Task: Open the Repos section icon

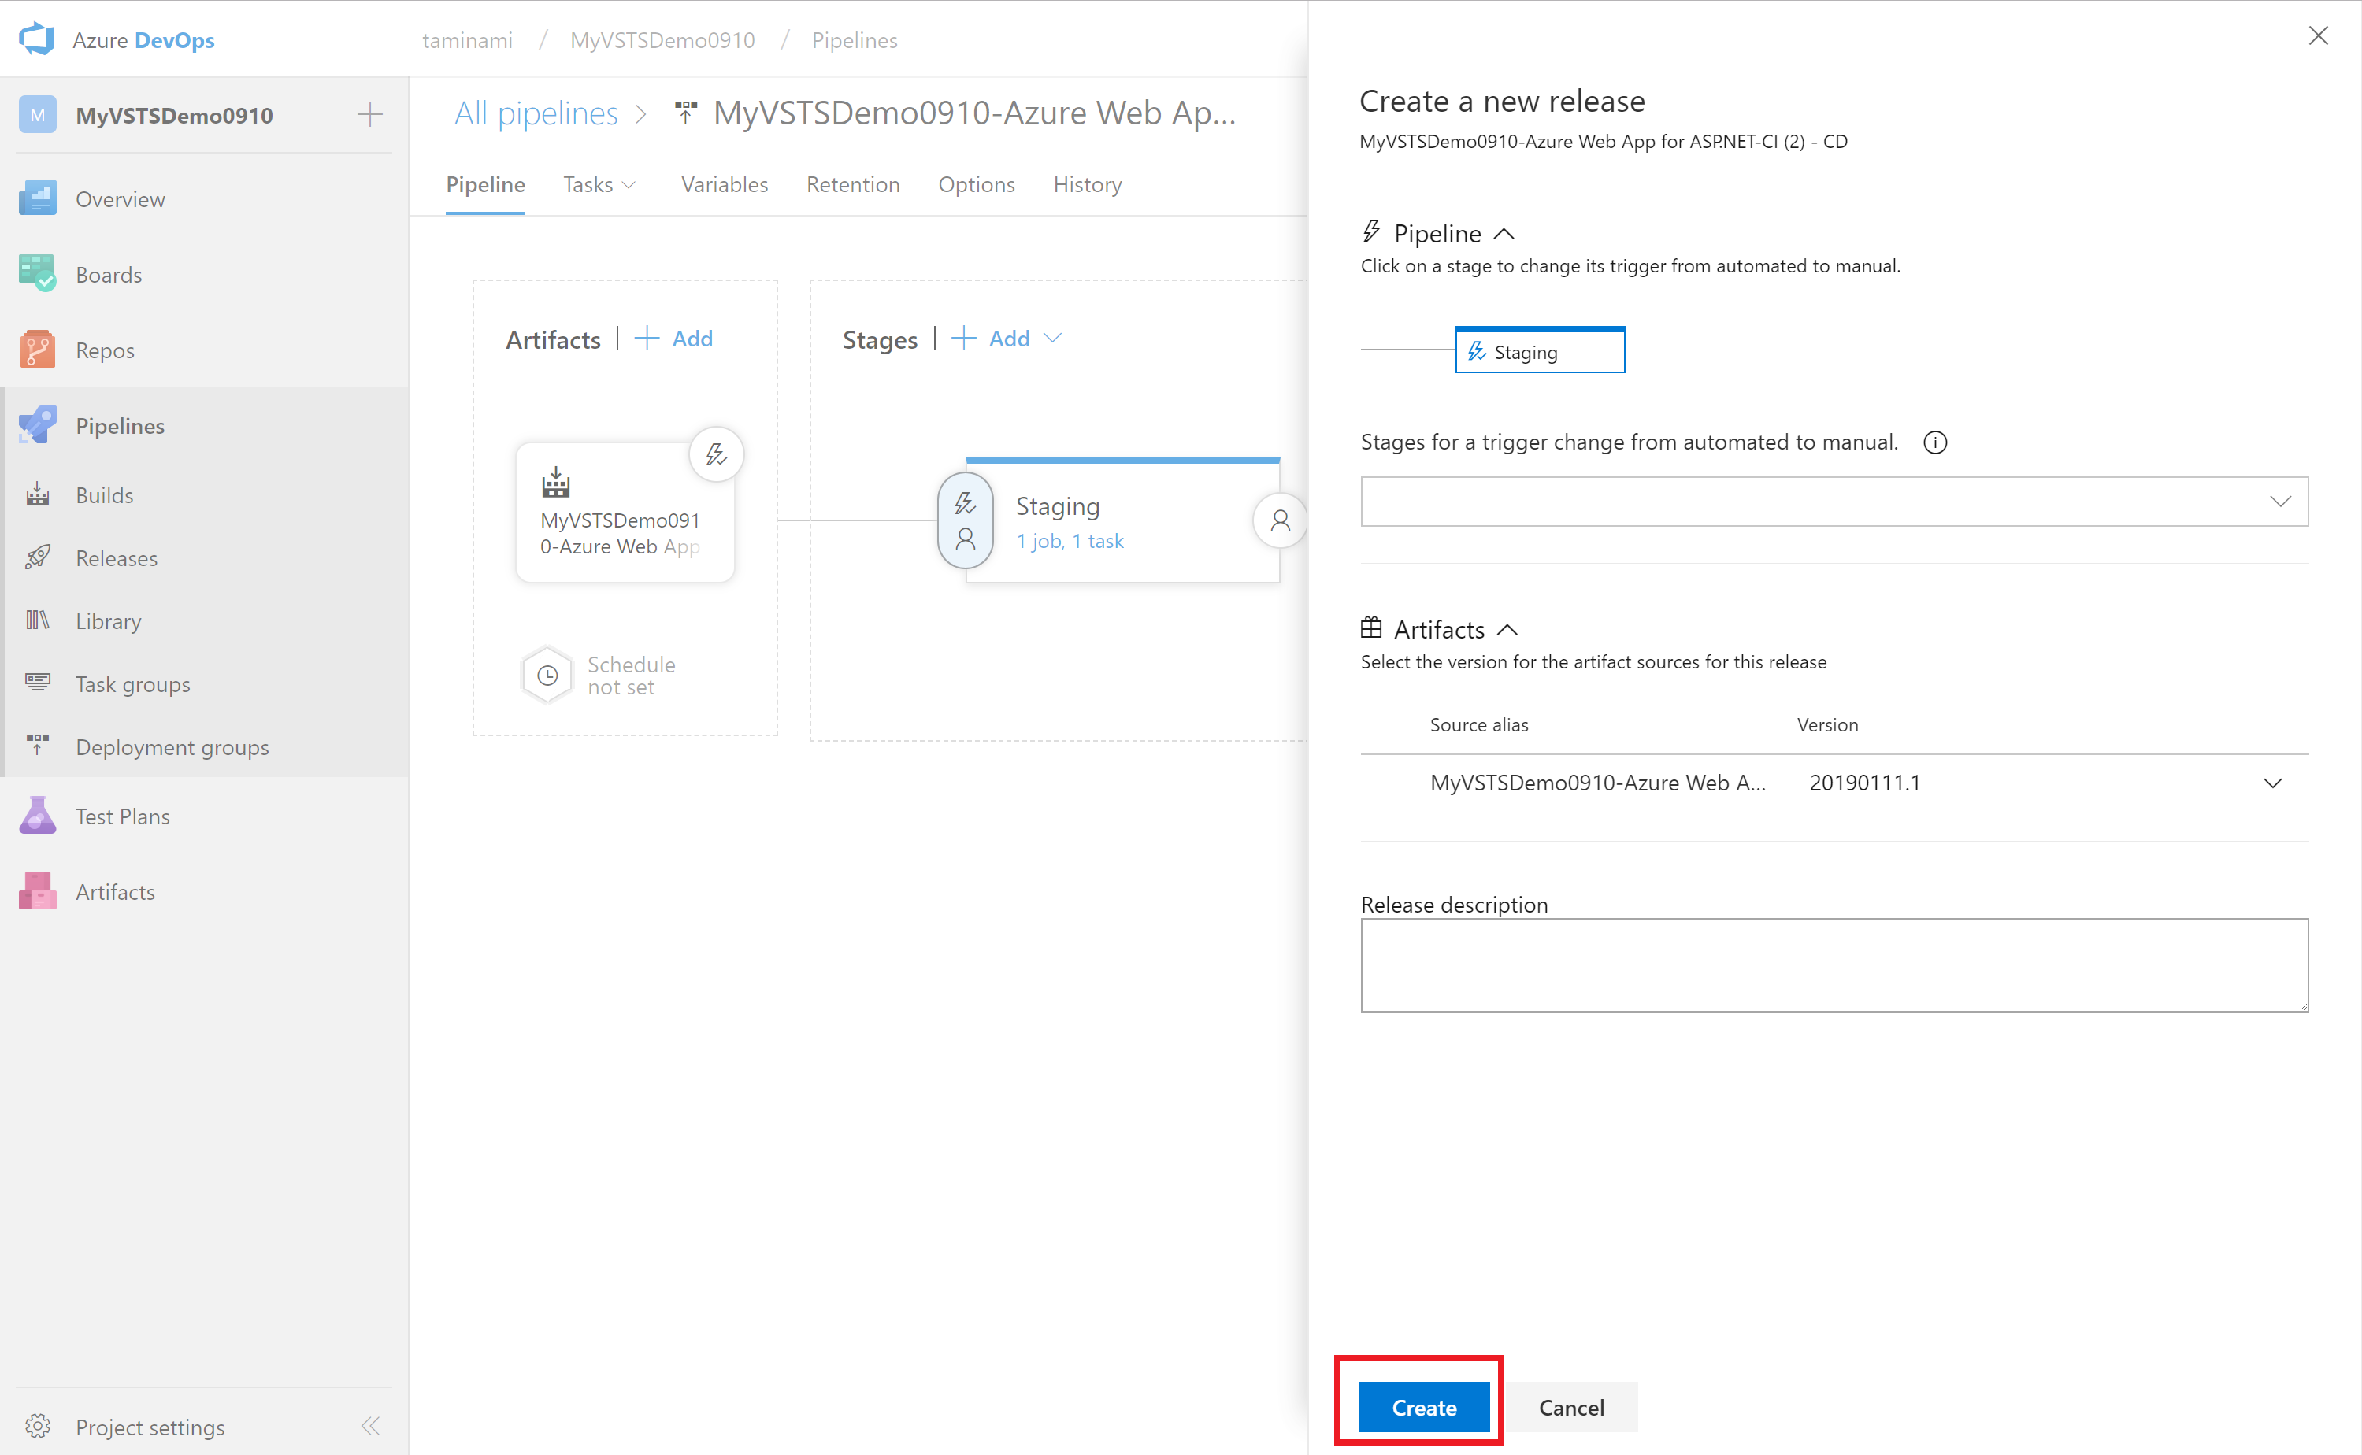Action: pos(36,350)
